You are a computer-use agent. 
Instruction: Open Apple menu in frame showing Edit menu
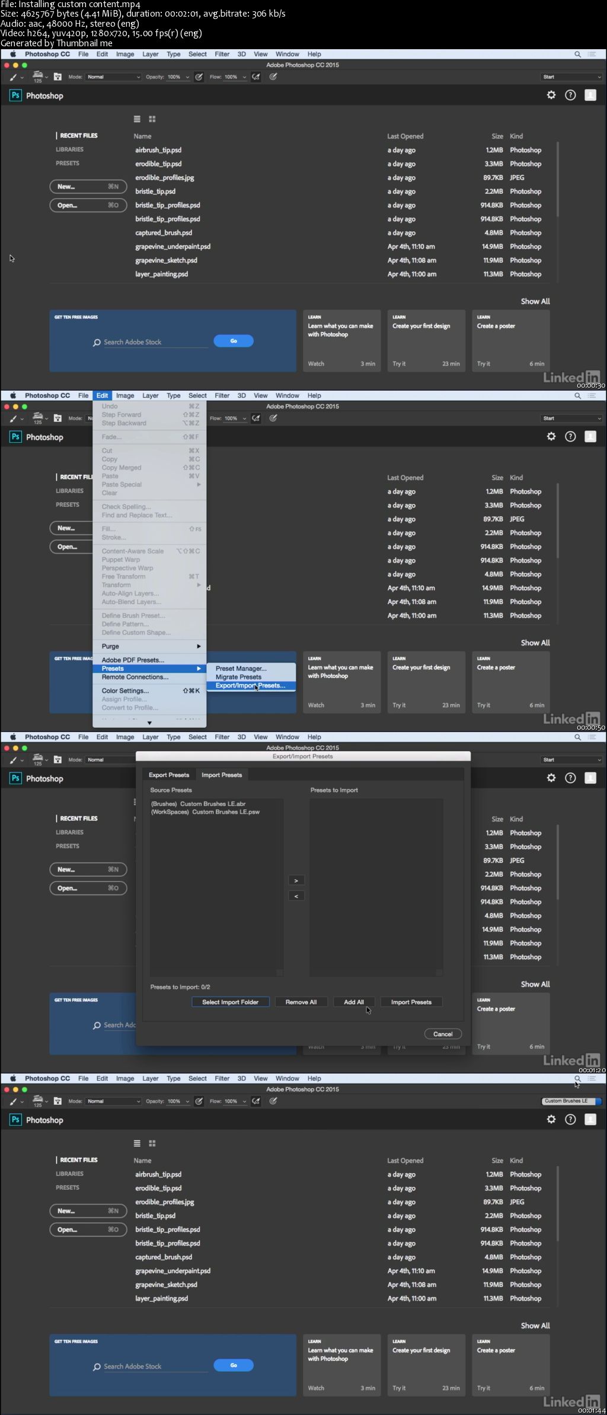13,395
